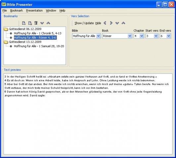
Task: Open the Bookmark menu
Action: click(x=17, y=11)
